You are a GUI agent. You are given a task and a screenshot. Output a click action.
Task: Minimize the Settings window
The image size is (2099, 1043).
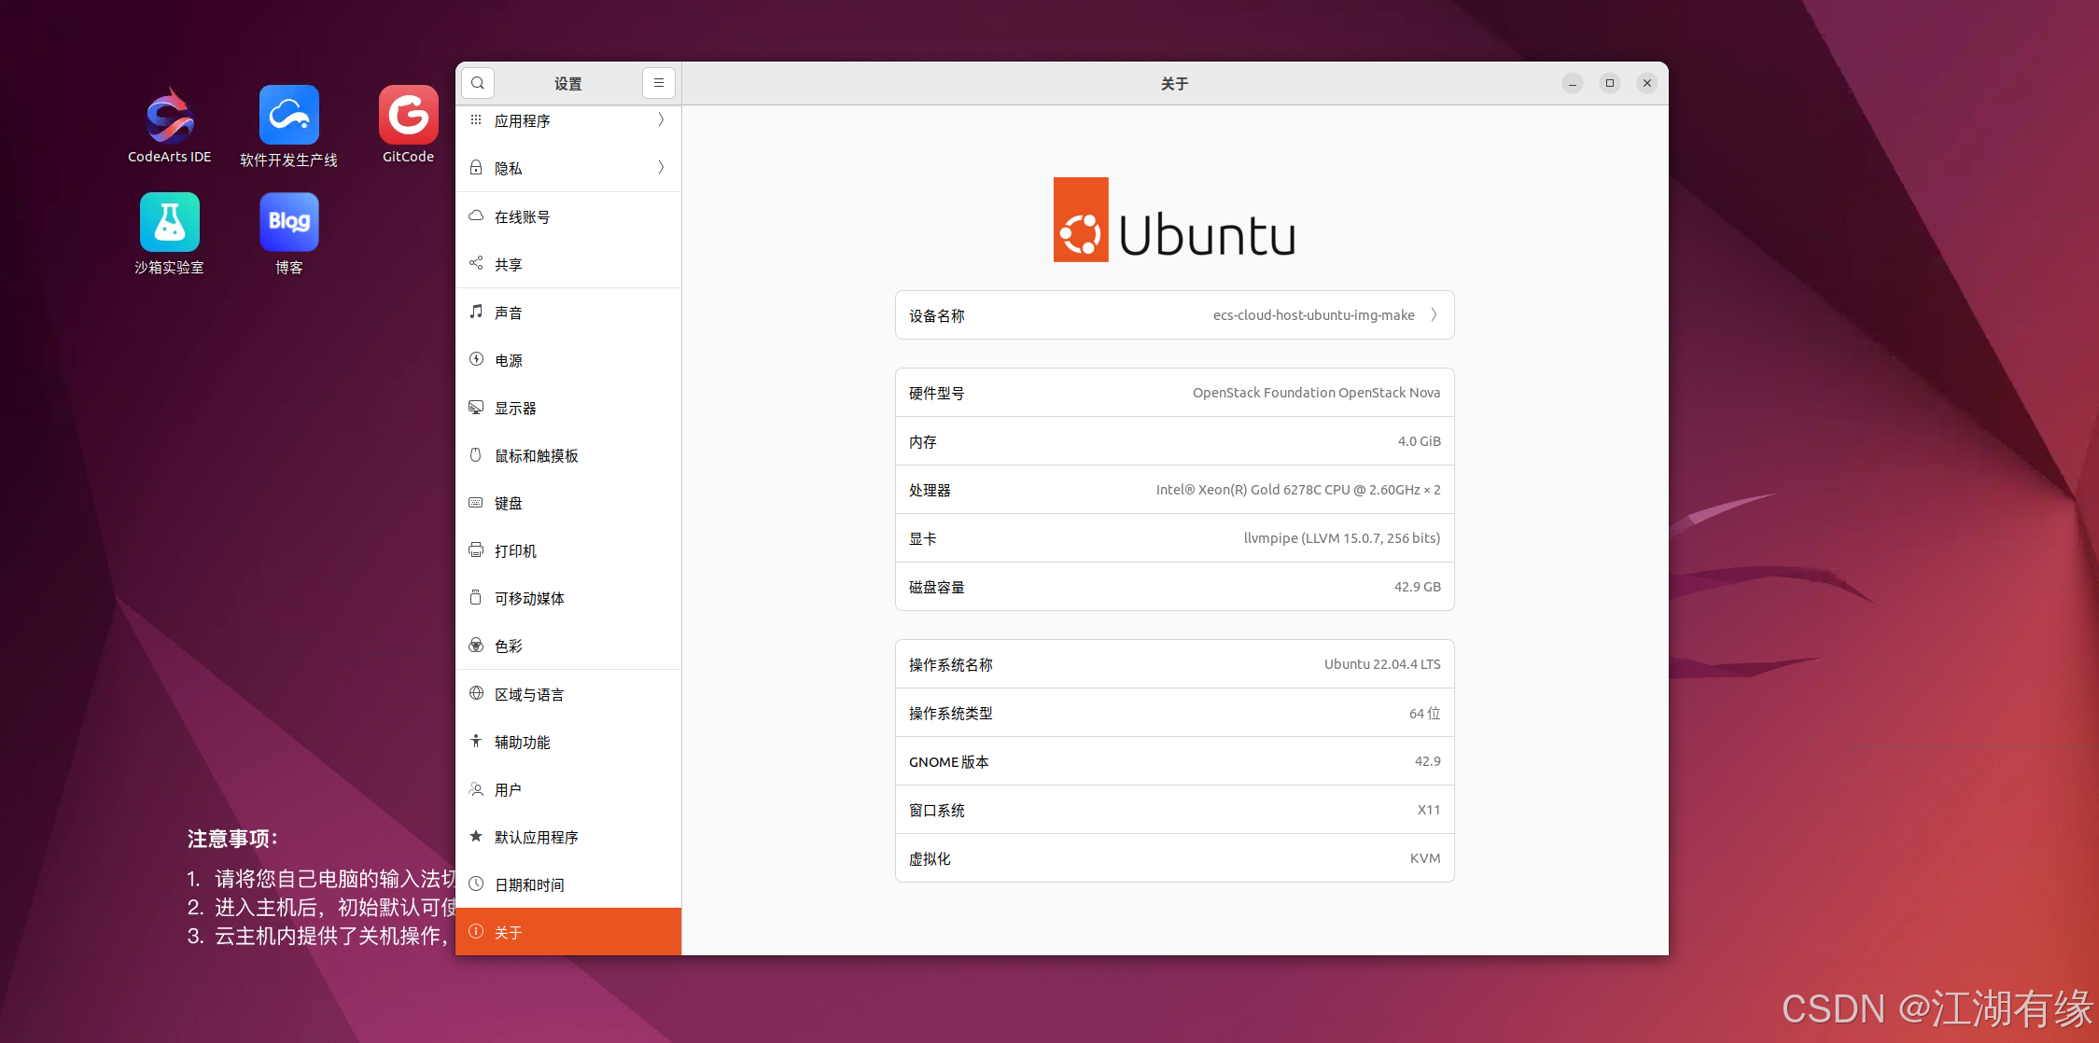coord(1573,83)
